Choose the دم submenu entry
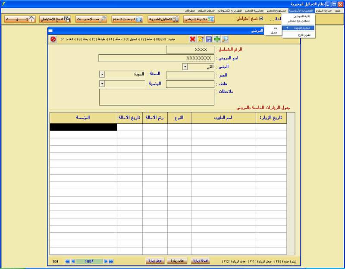This screenshot has height=269, width=345. coord(275,28)
